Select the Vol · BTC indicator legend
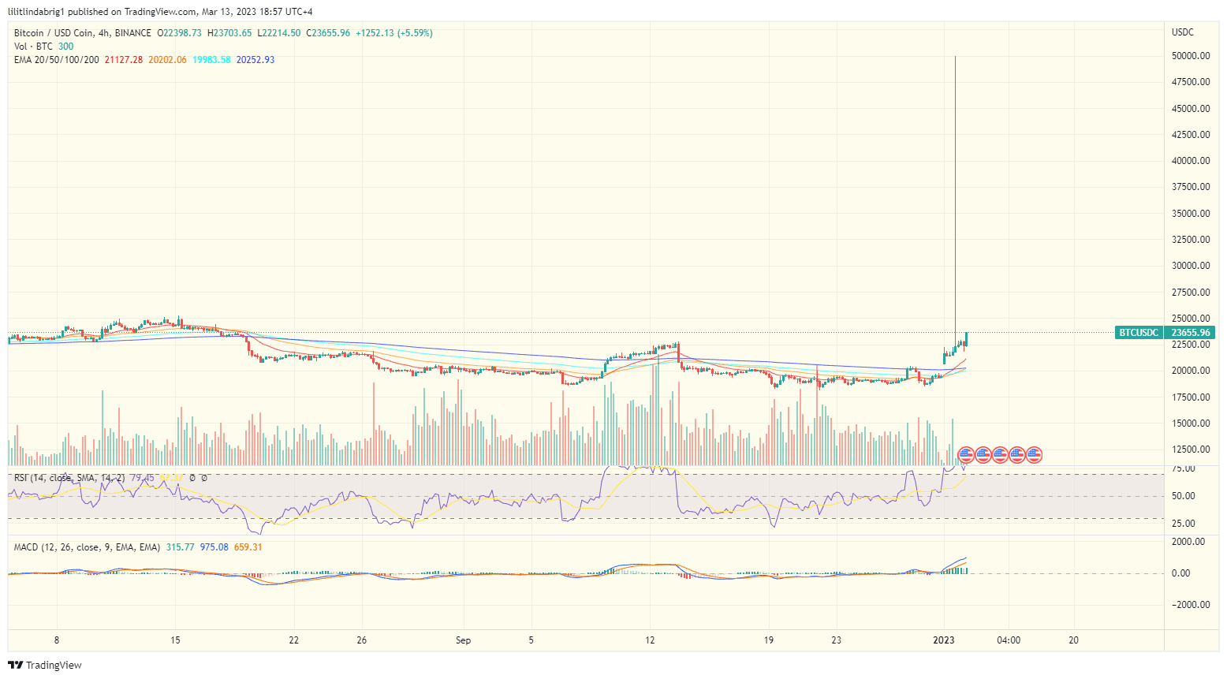The height and width of the screenshot is (679, 1227). pyautogui.click(x=32, y=47)
